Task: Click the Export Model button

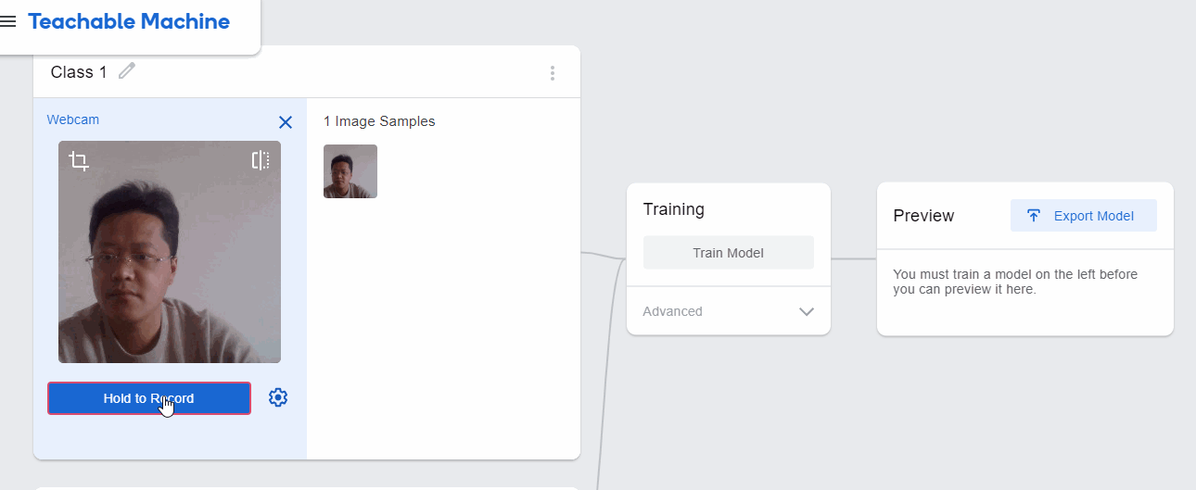Action: point(1084,216)
